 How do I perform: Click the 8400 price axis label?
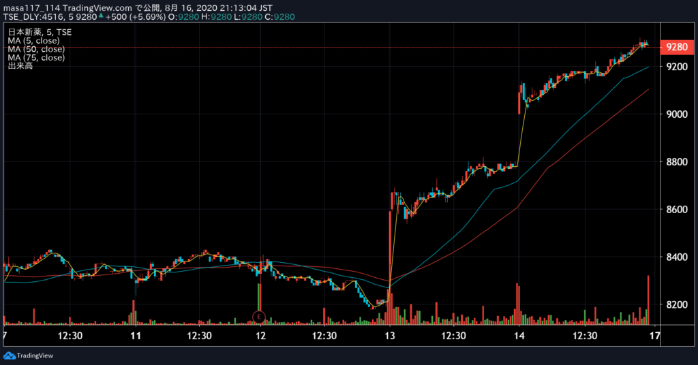tap(677, 257)
